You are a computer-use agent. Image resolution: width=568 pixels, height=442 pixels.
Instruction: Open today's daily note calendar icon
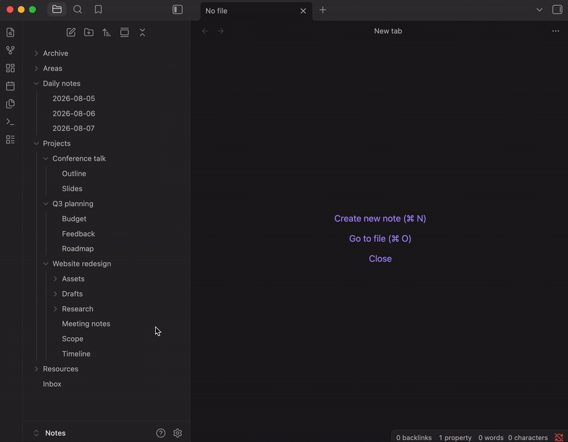coord(11,86)
